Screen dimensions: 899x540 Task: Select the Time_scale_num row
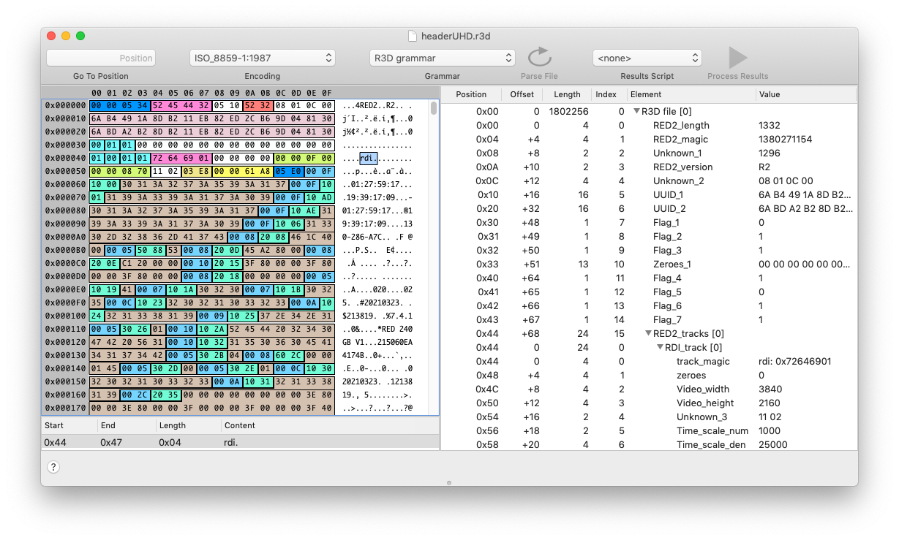[x=648, y=431]
